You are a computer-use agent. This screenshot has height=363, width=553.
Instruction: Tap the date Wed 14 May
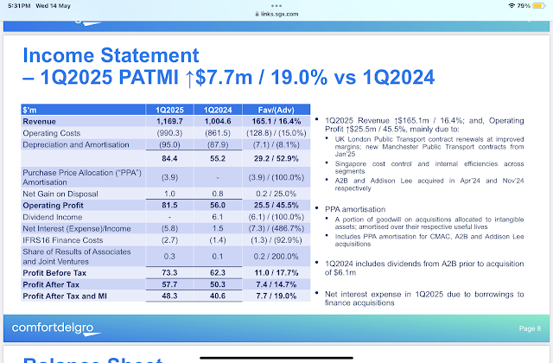54,6
